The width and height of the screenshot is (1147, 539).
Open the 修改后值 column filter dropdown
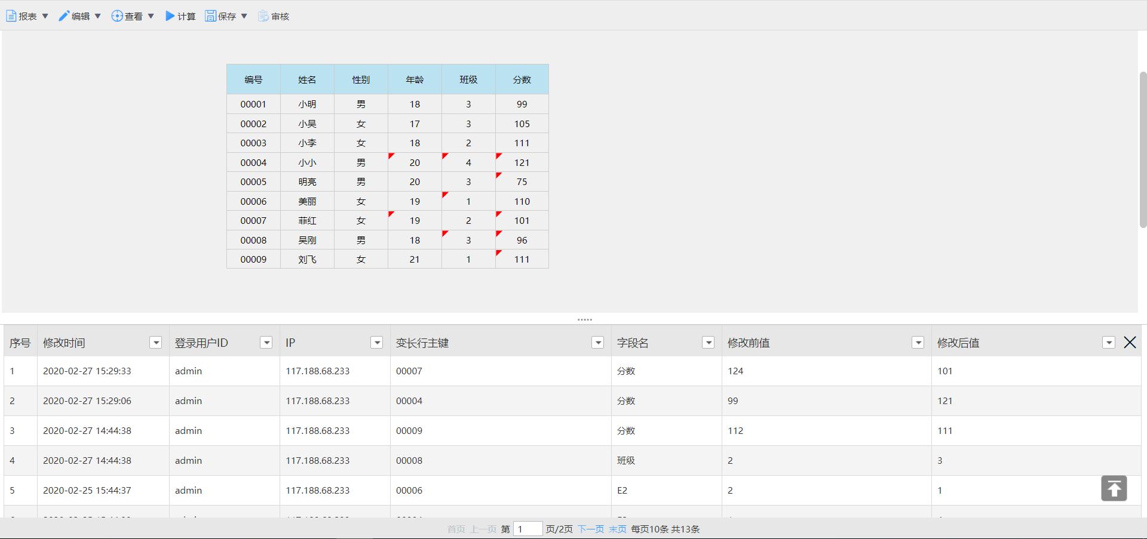click(1109, 343)
